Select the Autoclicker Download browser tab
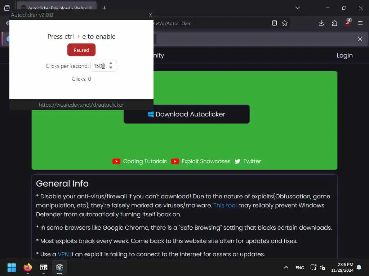This screenshot has width=369, height=276. coord(57,7)
